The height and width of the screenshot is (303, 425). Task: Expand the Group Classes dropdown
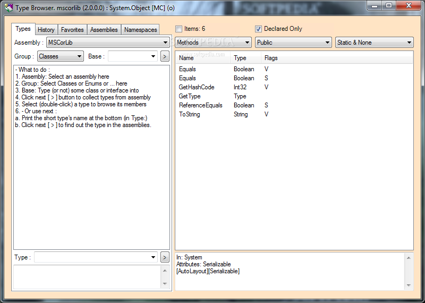tap(61, 56)
